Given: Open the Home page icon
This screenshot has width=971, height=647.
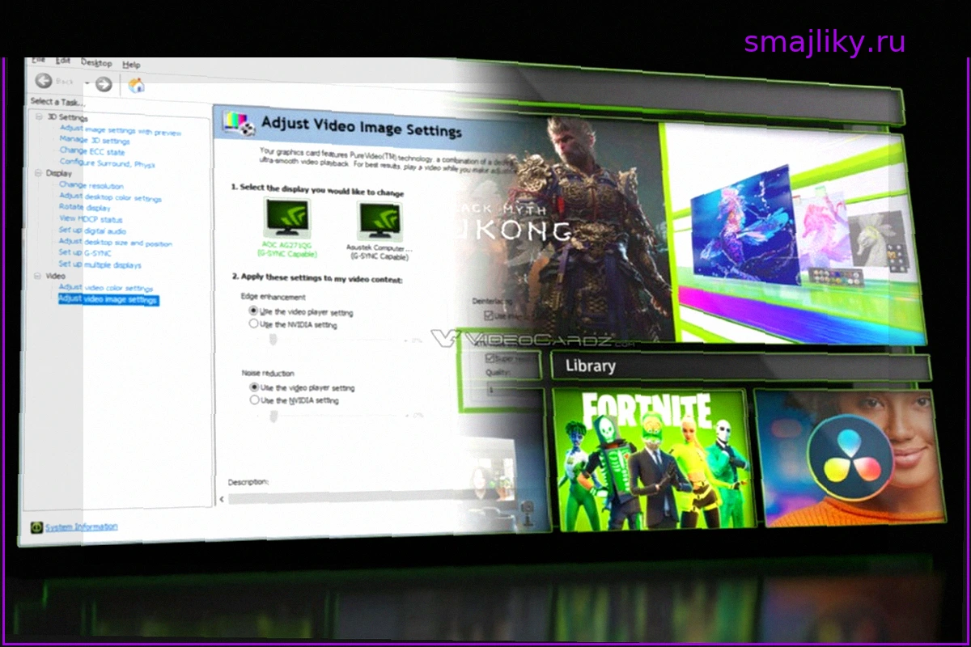Looking at the screenshot, I should click(137, 85).
